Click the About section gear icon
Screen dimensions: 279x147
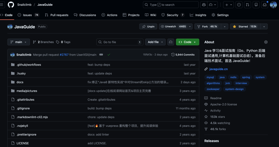pos(266,42)
